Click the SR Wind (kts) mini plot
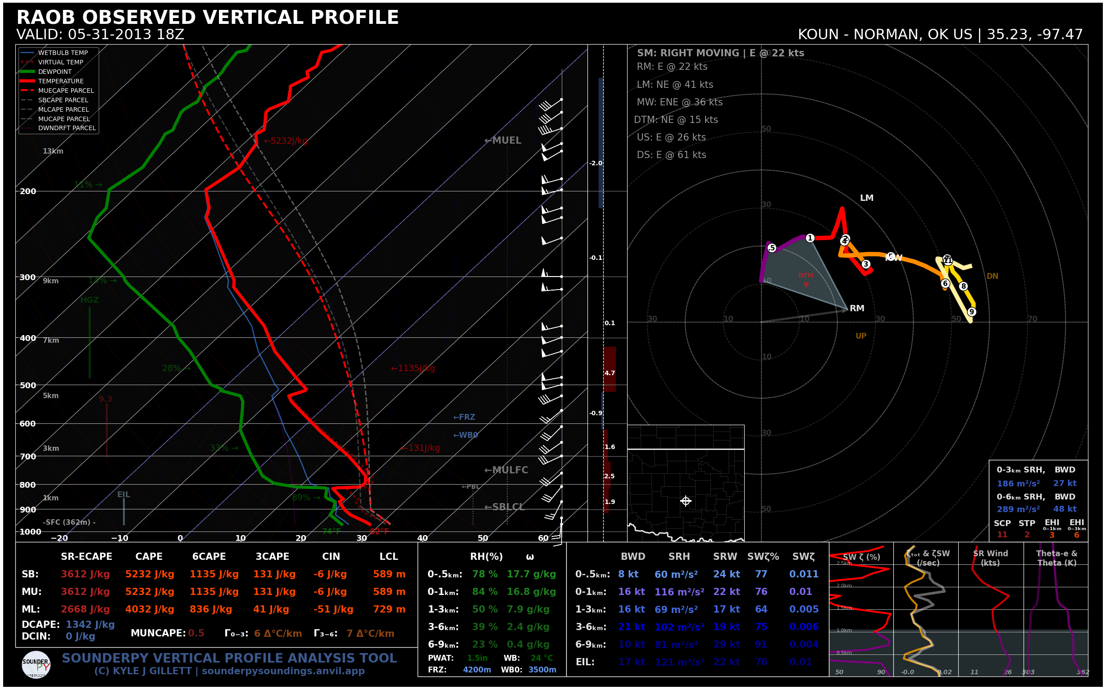The width and height of the screenshot is (1106, 690). coord(991,610)
